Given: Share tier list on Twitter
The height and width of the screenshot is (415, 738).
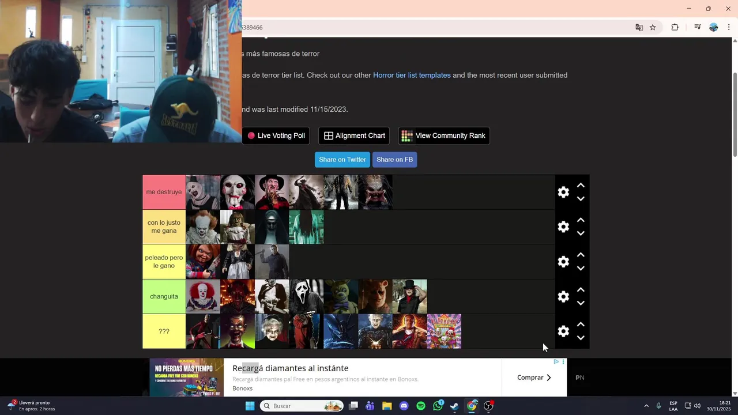Looking at the screenshot, I should [342, 160].
